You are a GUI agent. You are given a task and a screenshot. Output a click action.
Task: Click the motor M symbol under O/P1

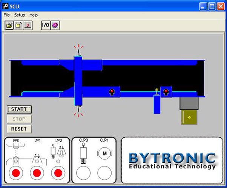(104, 153)
